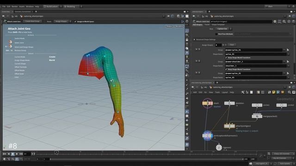Open the Capture Geo mode dropdown
This screenshot has width=296, height=166.
pyautogui.click(x=224, y=29)
